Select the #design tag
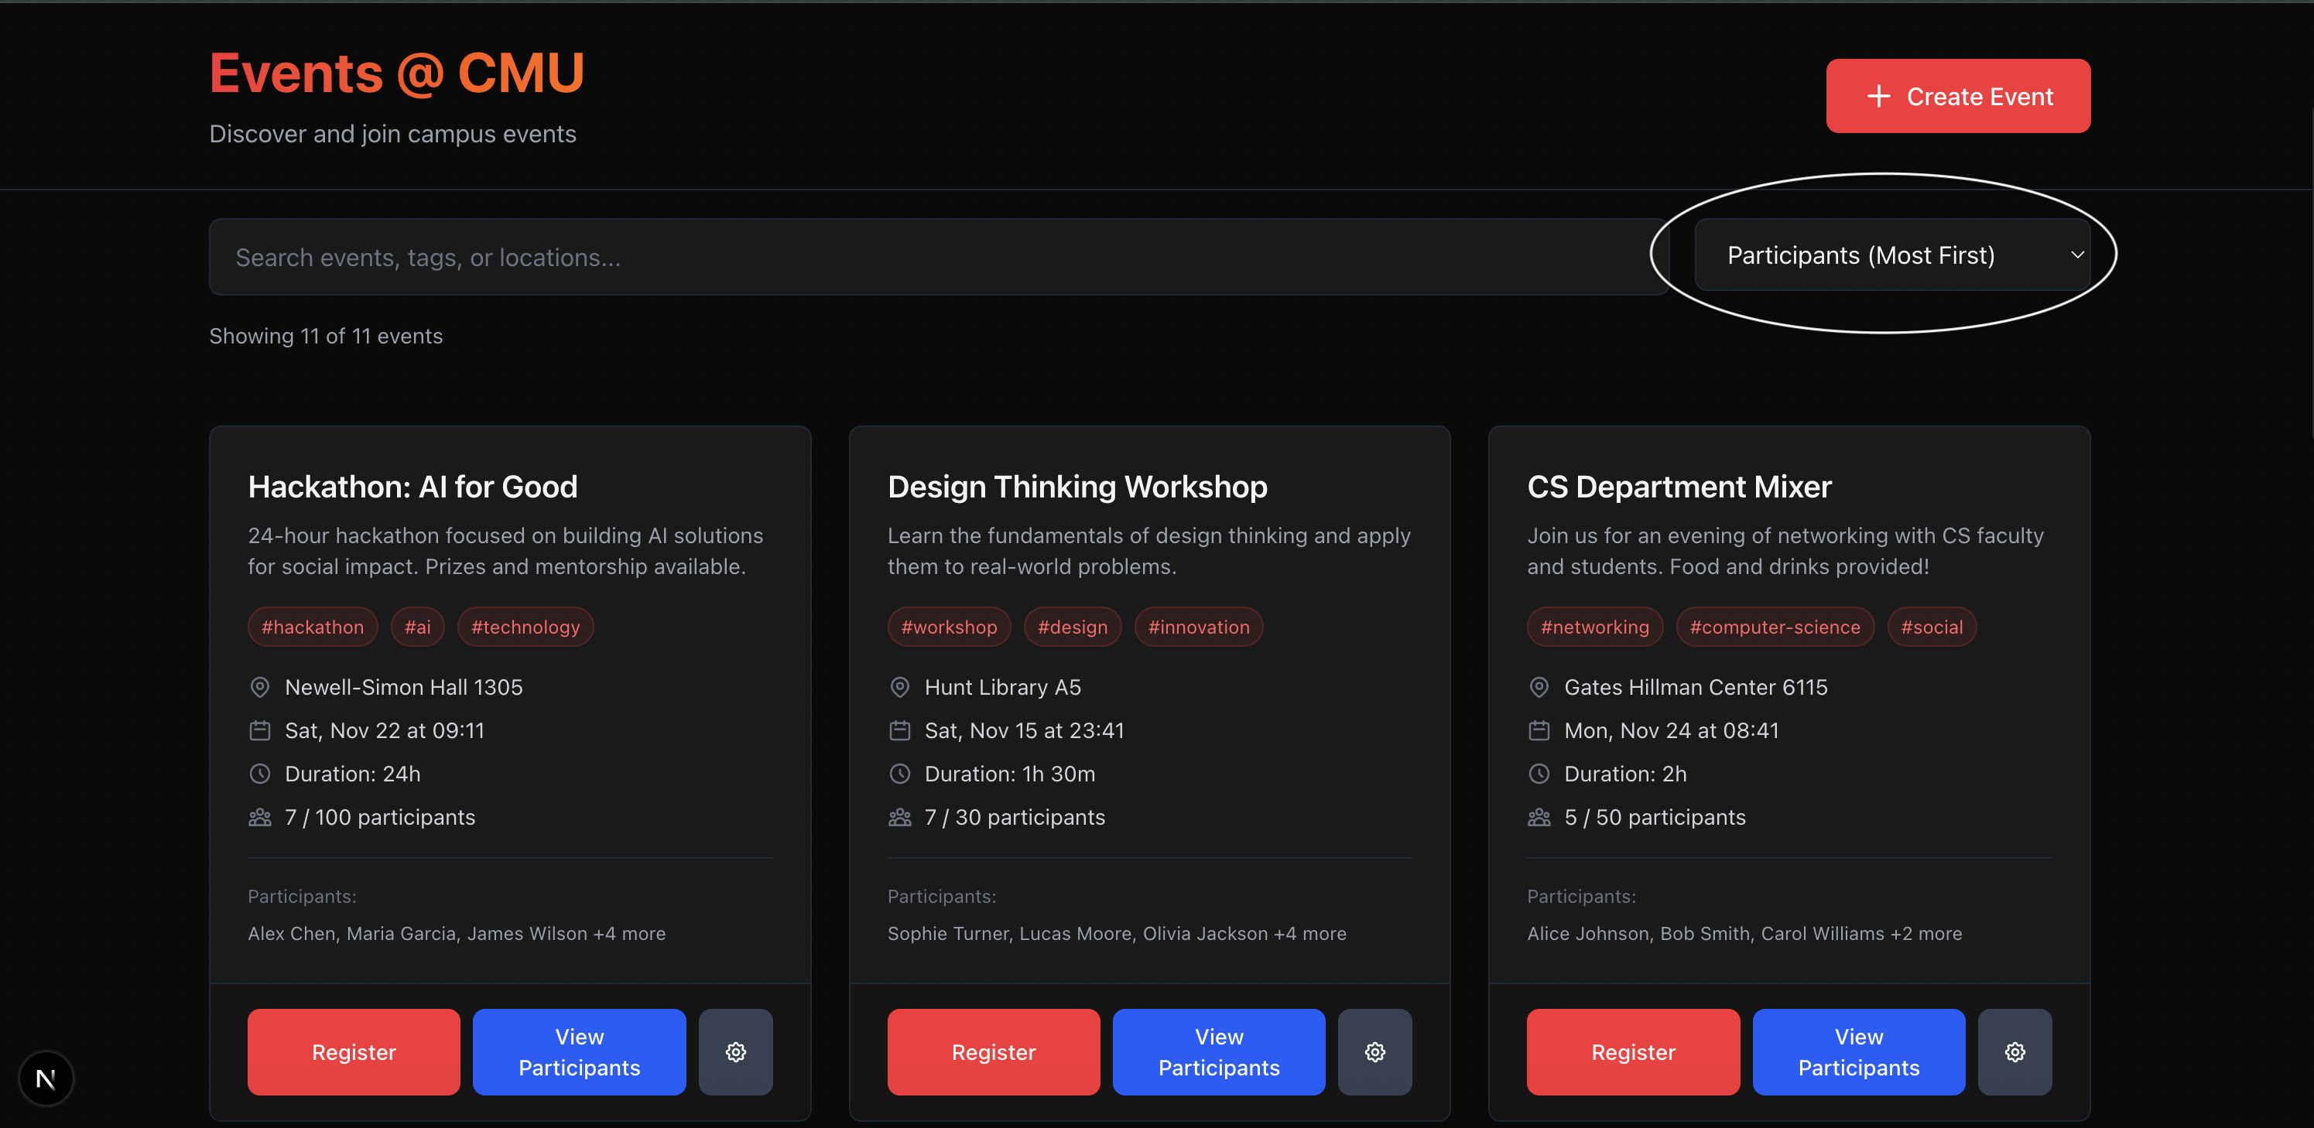2314x1128 pixels. 1072,627
